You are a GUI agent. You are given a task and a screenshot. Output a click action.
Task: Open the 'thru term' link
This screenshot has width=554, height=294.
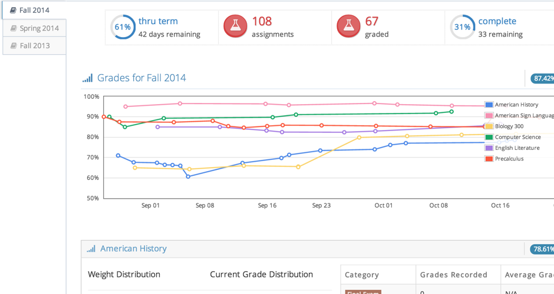click(x=158, y=21)
